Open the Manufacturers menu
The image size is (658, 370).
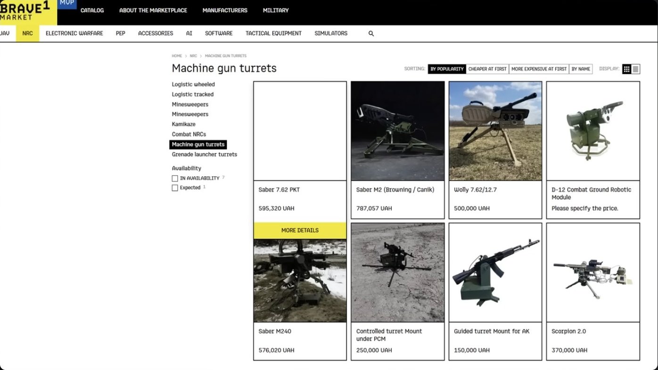225,10
